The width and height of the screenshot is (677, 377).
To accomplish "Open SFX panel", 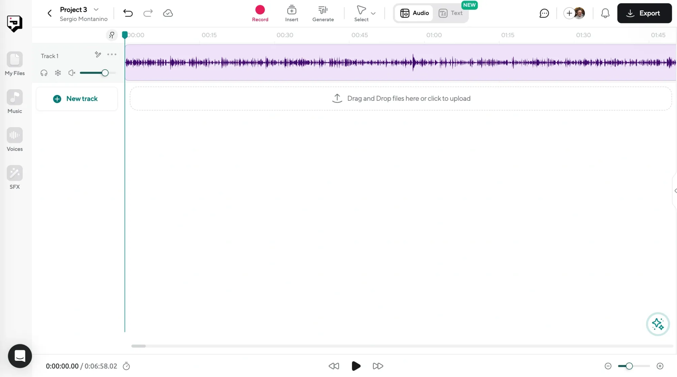I will [x=15, y=178].
